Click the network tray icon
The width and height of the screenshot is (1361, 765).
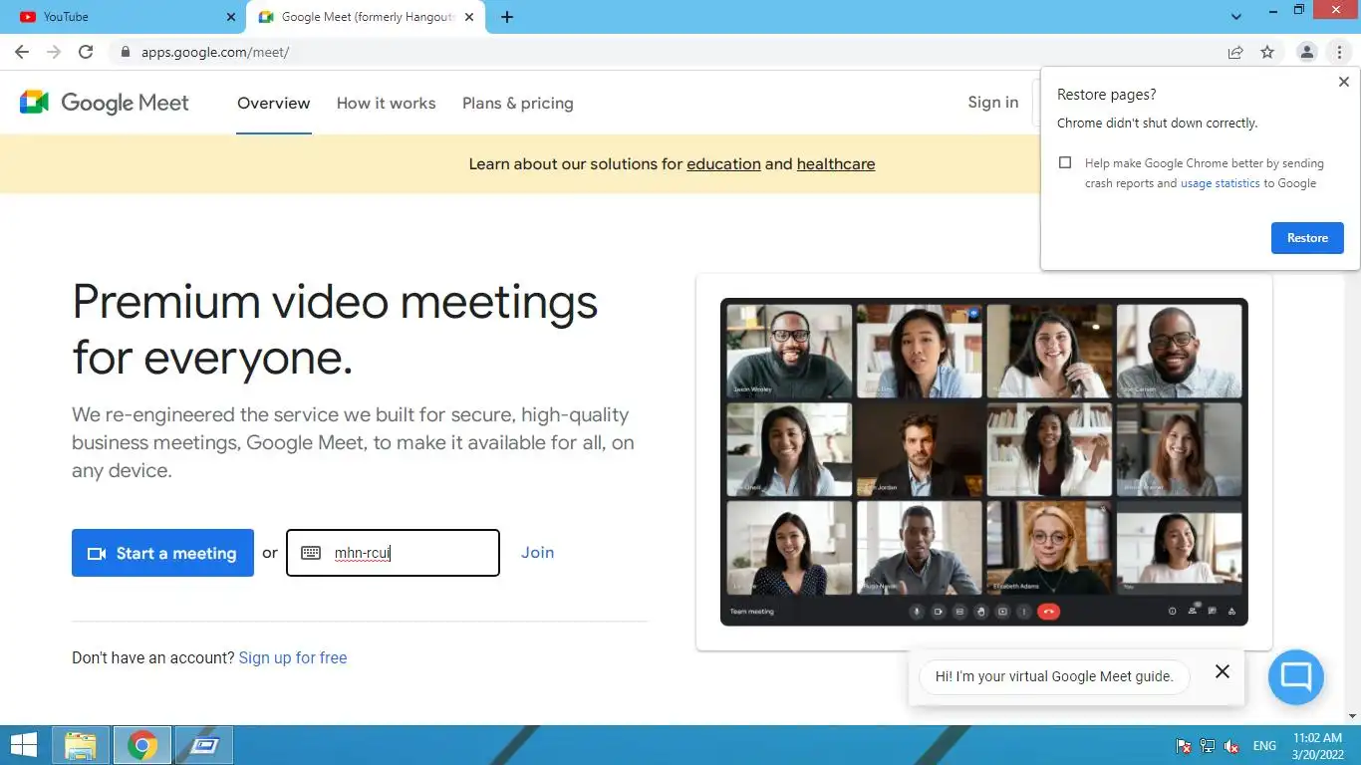[x=1208, y=746]
